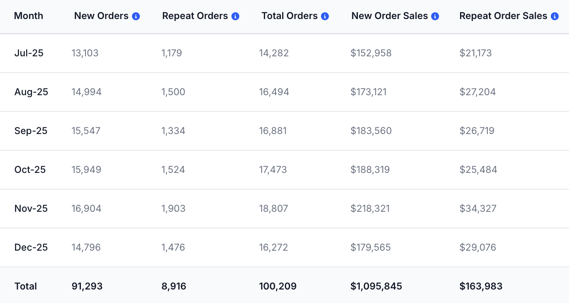Click the info icon next to Repeat Orders
The width and height of the screenshot is (569, 303).
click(235, 16)
